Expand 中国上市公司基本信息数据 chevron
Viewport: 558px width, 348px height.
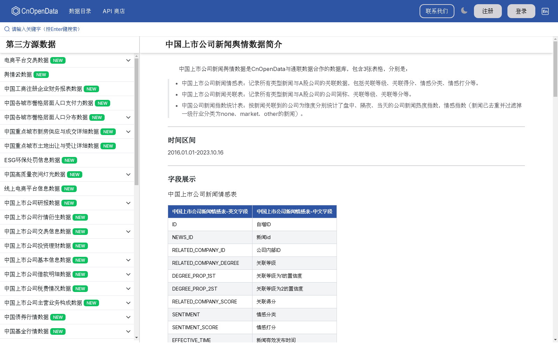[x=128, y=260]
